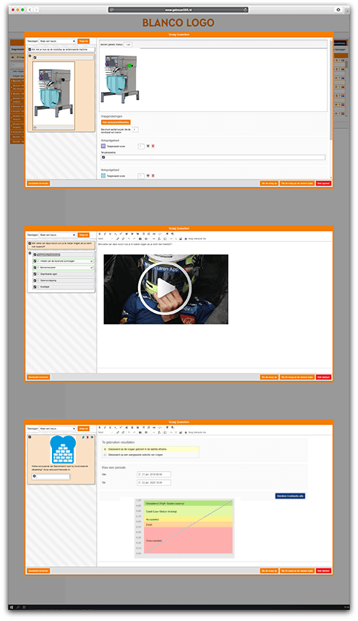Click the Bold icon in middle editor toolbar

click(x=100, y=234)
